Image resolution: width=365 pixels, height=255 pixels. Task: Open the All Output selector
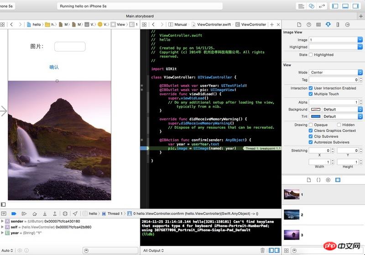[x=153, y=250]
